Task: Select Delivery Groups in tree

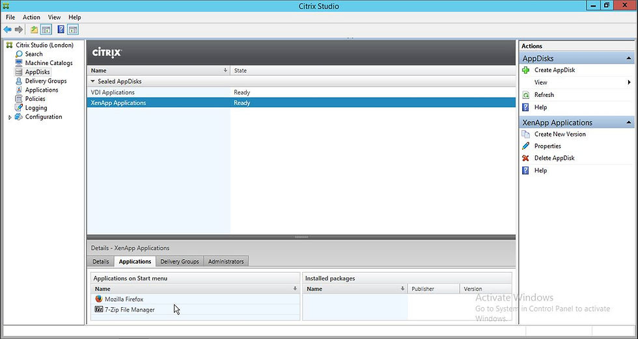Action: coord(46,81)
